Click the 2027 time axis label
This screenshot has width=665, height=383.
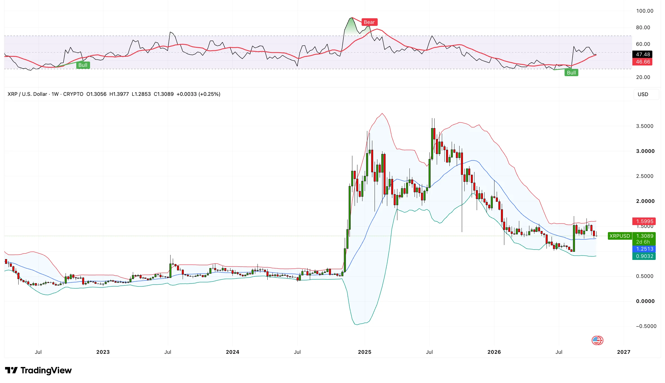(x=624, y=352)
